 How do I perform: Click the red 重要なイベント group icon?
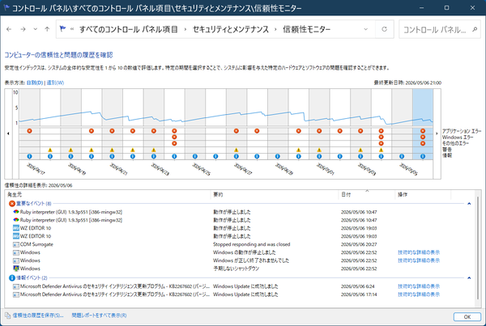coord(12,204)
